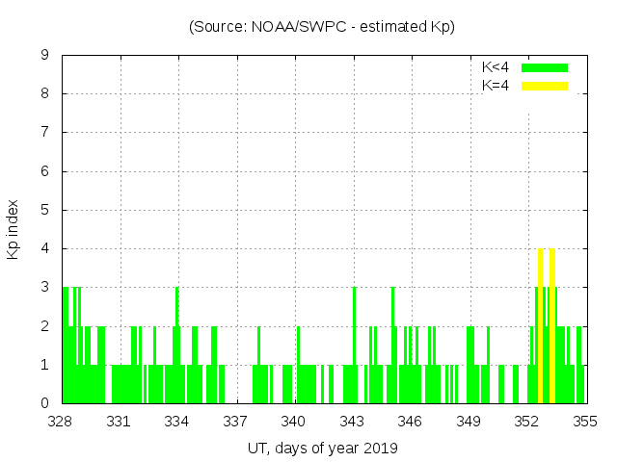Click the y-axis tick label 9
Image resolution: width=617 pixels, height=462 pixels.
click(x=45, y=55)
